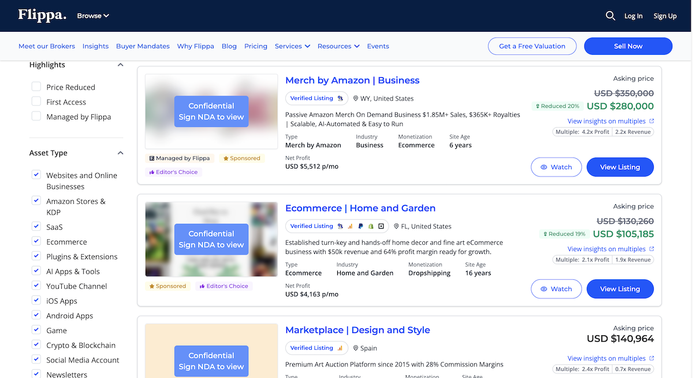The height and width of the screenshot is (378, 693).
Task: Uncheck Plugins & Extensions
Action: click(36, 256)
